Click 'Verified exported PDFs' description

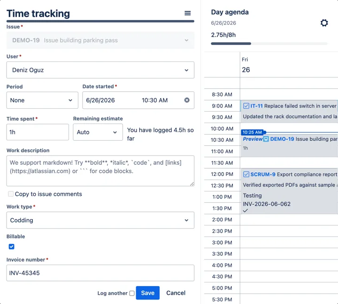[x=290, y=185]
